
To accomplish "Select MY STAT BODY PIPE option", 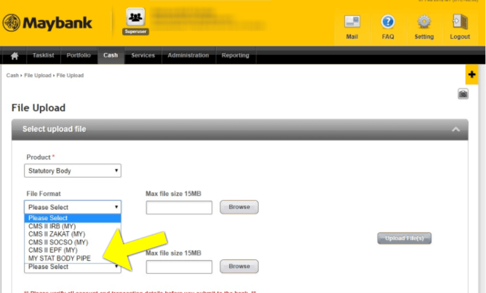I will click(x=73, y=258).
